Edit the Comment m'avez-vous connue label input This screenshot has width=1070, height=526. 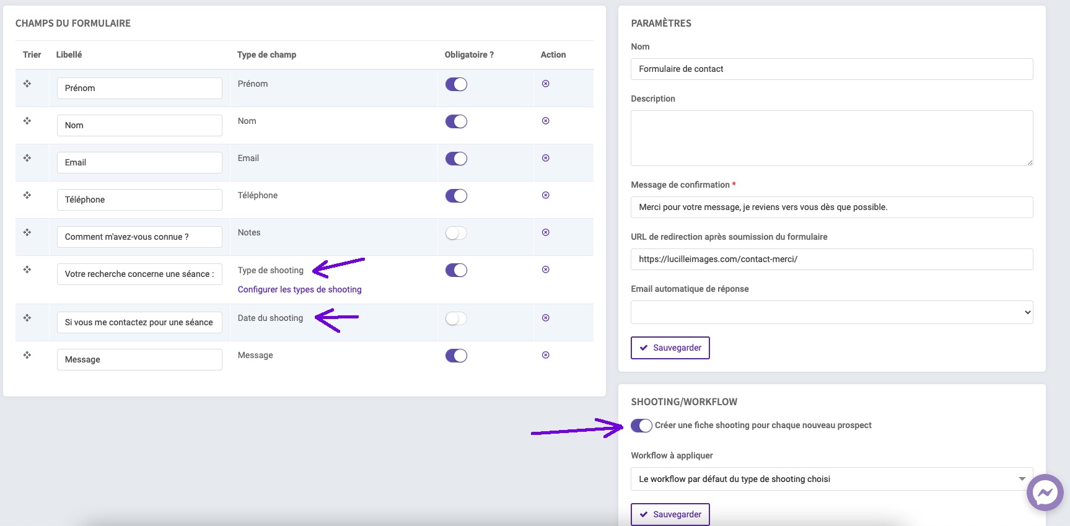click(139, 237)
